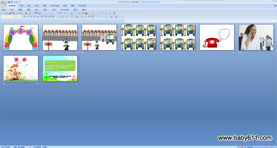Select the red telephone slide thumbnail

click(217, 37)
